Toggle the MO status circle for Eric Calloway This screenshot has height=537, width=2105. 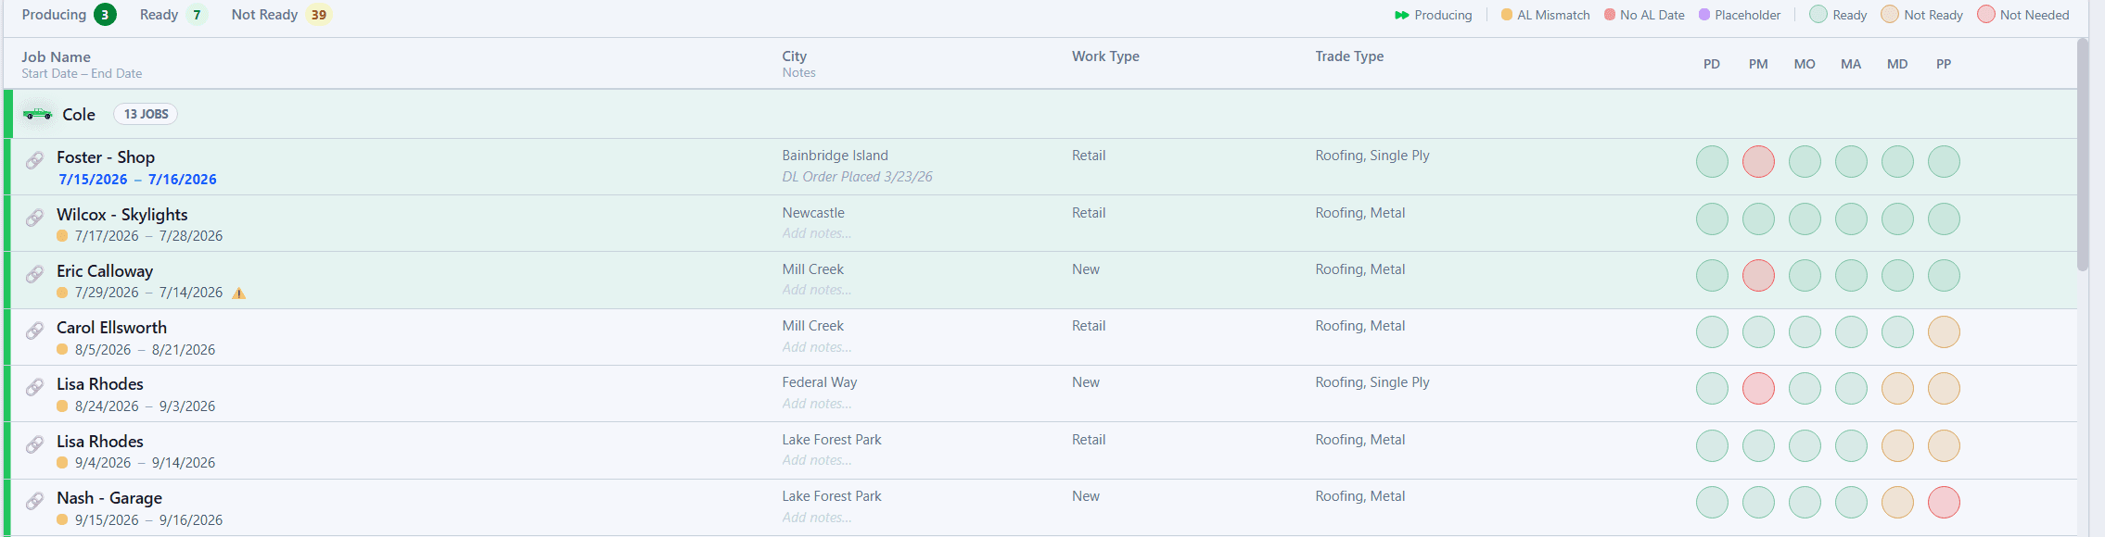(1805, 276)
